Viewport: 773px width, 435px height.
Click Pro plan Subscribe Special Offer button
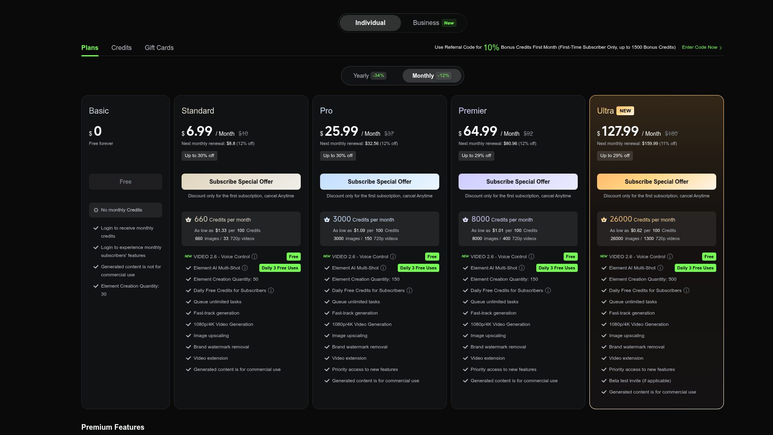(x=380, y=182)
